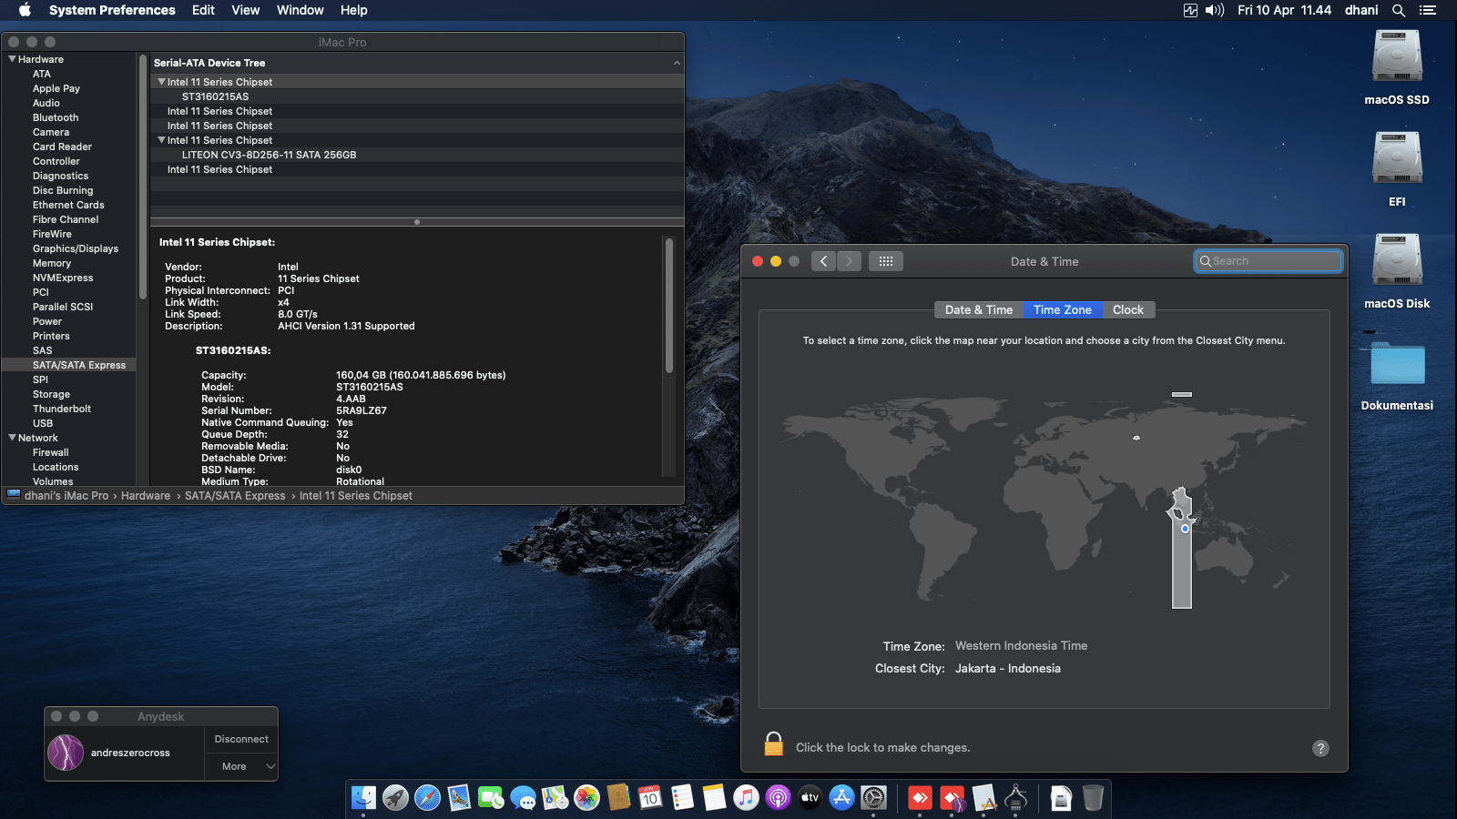Viewport: 1457px width, 819px height.
Task: Click the activity monitor graph menu bar icon
Action: click(1190, 10)
